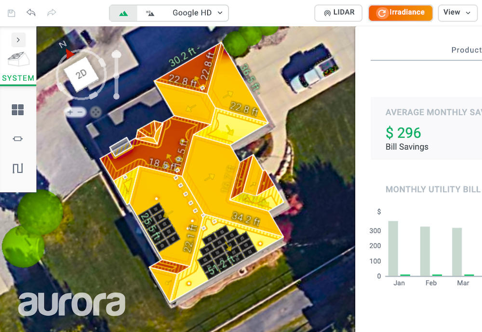Click the Jan bar in utility bill chart
This screenshot has width=482, height=332.
tap(393, 248)
